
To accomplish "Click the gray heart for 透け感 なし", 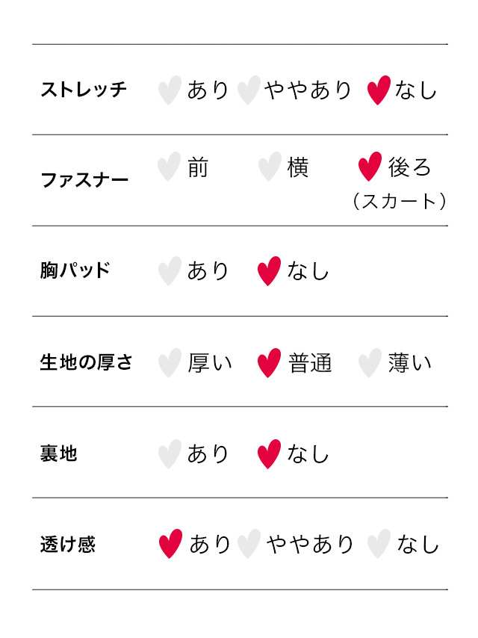I will click(x=379, y=544).
